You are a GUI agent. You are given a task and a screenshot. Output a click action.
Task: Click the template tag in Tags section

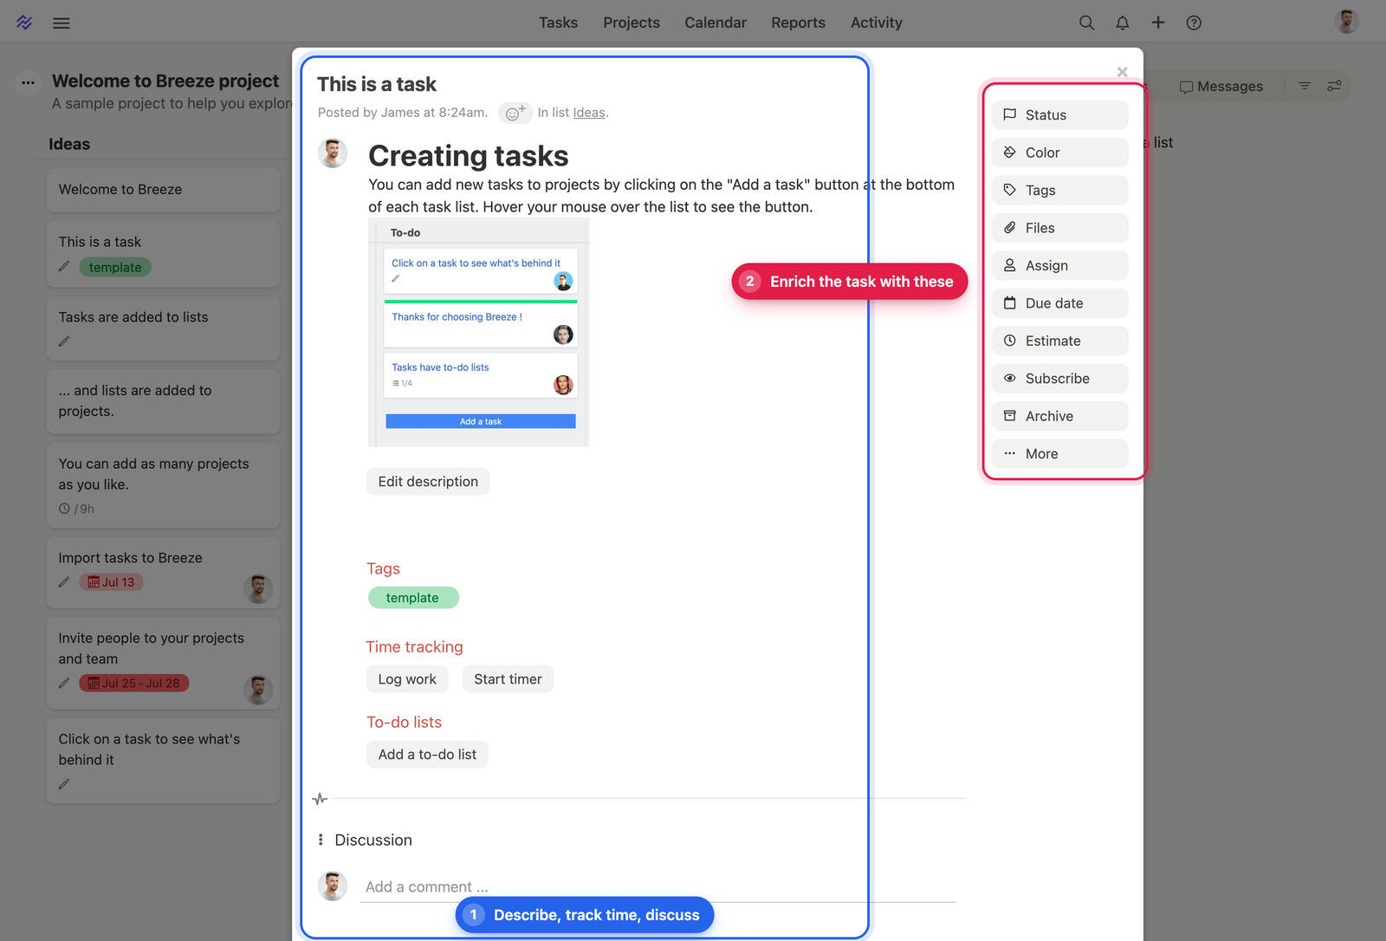click(413, 598)
